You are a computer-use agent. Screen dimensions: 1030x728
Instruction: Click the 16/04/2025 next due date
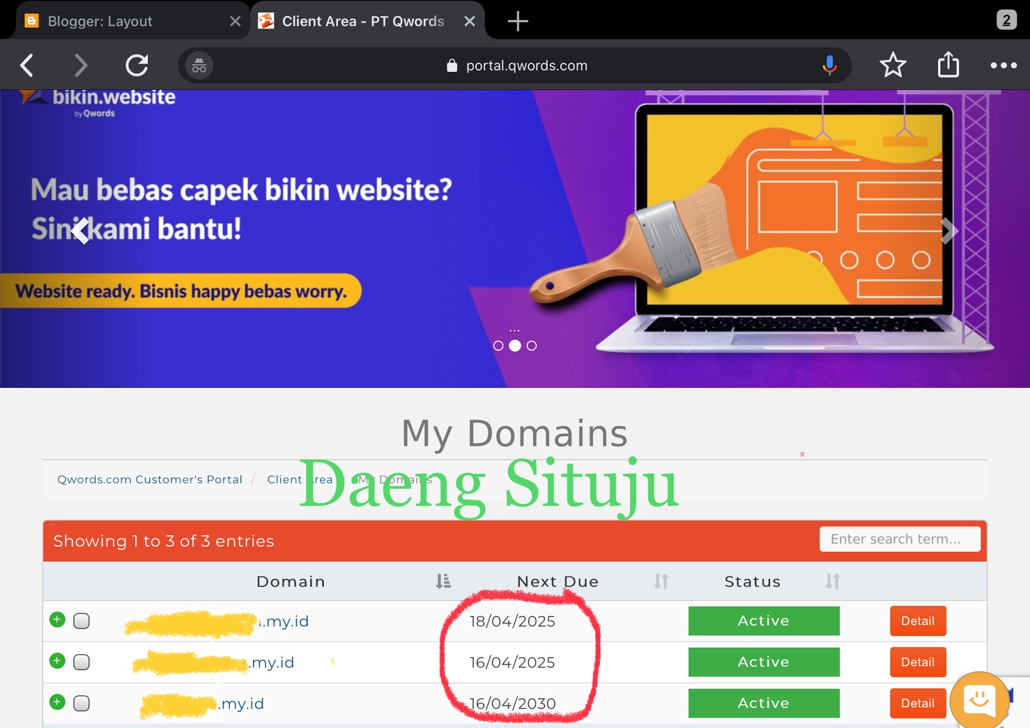click(x=512, y=662)
